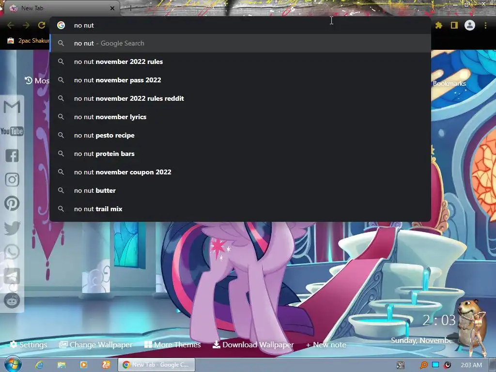Open Gmail shortcut in sidebar
Screen dimensions: 496x372
pos(12,107)
